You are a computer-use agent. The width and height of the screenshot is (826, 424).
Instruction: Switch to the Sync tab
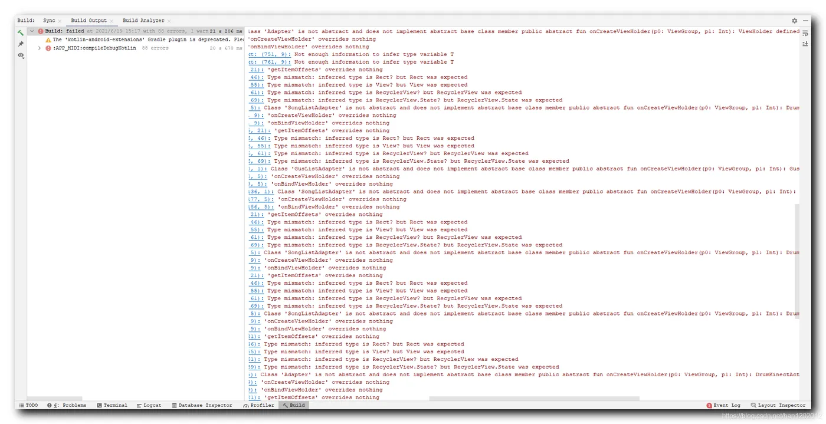pyautogui.click(x=49, y=21)
